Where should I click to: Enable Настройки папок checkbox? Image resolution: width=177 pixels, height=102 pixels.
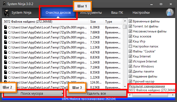click(x=131, y=46)
